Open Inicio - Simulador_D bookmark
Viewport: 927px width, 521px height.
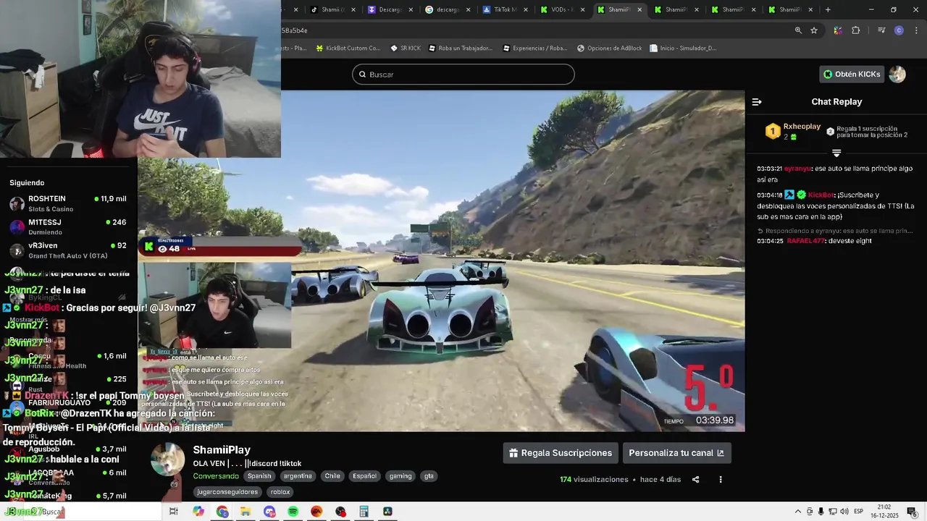pos(684,48)
